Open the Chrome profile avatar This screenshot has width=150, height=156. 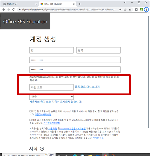click(141, 10)
